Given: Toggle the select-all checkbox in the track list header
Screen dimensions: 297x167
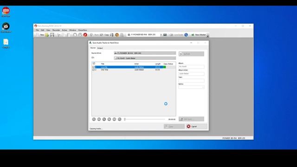Looking at the screenshot, I should pyautogui.click(x=94, y=64).
